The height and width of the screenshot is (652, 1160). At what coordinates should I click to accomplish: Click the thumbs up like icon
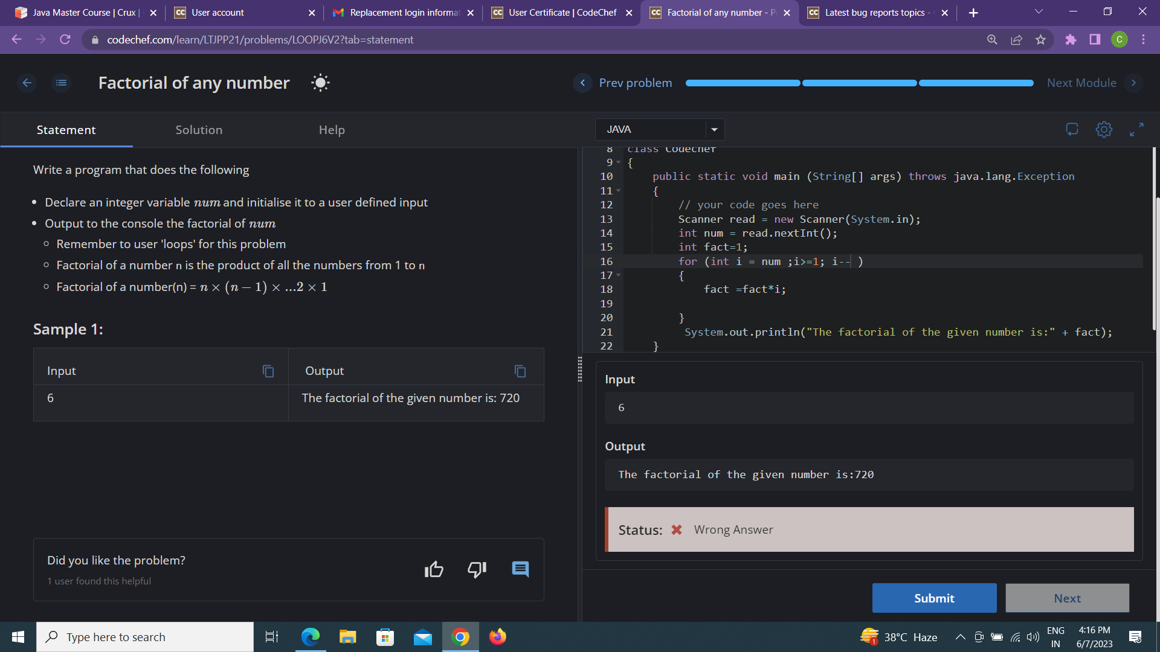point(434,569)
